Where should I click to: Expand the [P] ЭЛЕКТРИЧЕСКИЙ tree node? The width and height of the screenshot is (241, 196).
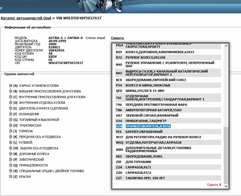tap(10, 160)
